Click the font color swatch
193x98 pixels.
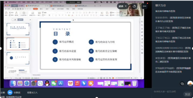(x=72, y=15)
